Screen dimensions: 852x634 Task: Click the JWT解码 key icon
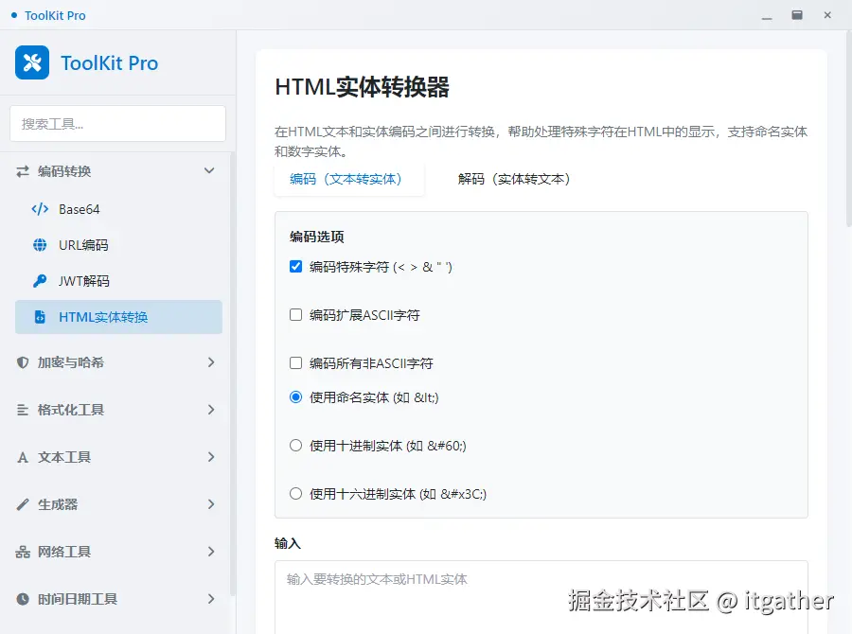coord(40,281)
